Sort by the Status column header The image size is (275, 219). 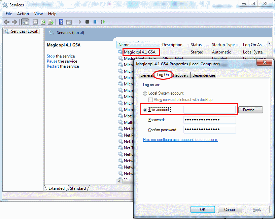(199, 45)
